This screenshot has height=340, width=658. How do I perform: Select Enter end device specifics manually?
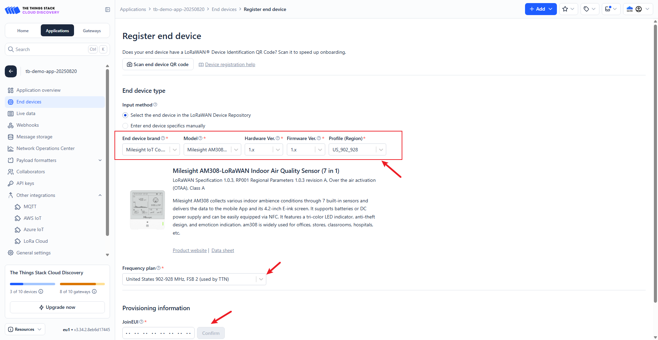click(x=125, y=126)
